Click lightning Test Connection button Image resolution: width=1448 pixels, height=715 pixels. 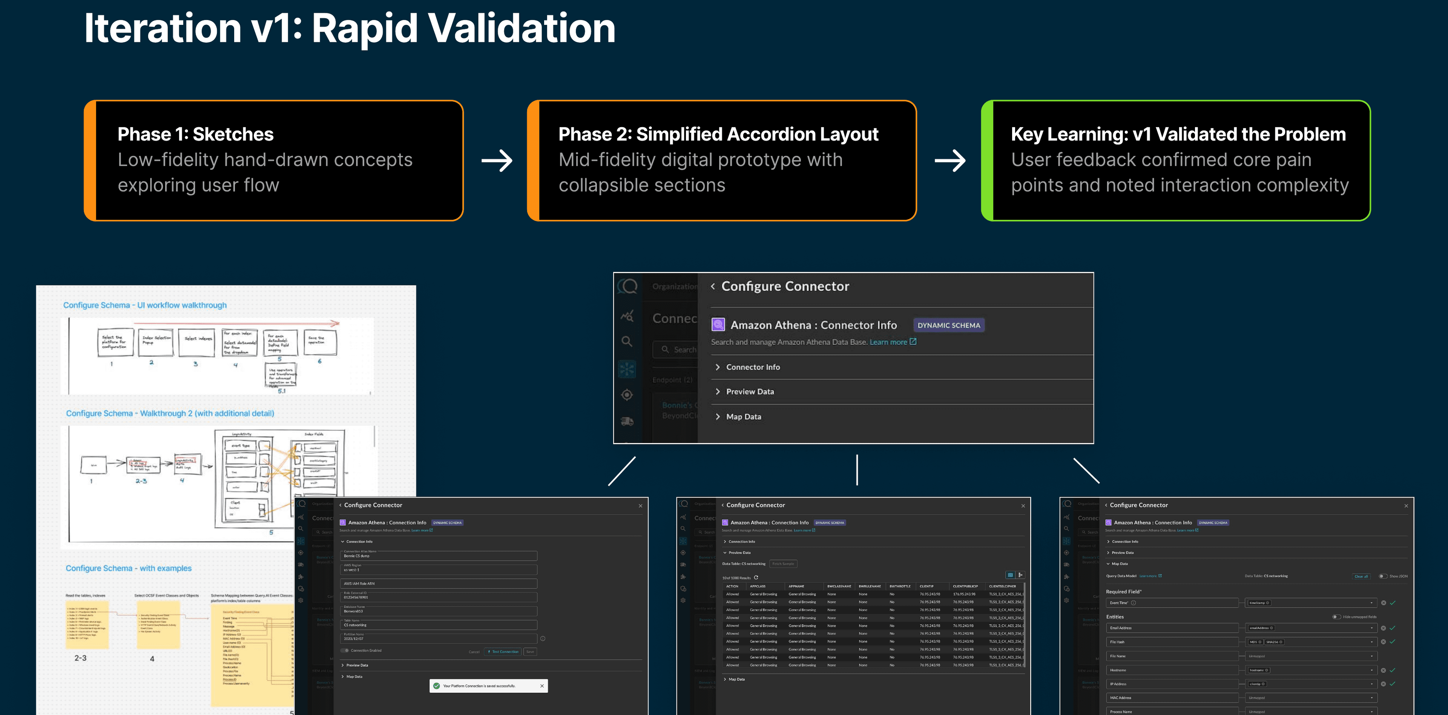click(x=503, y=652)
